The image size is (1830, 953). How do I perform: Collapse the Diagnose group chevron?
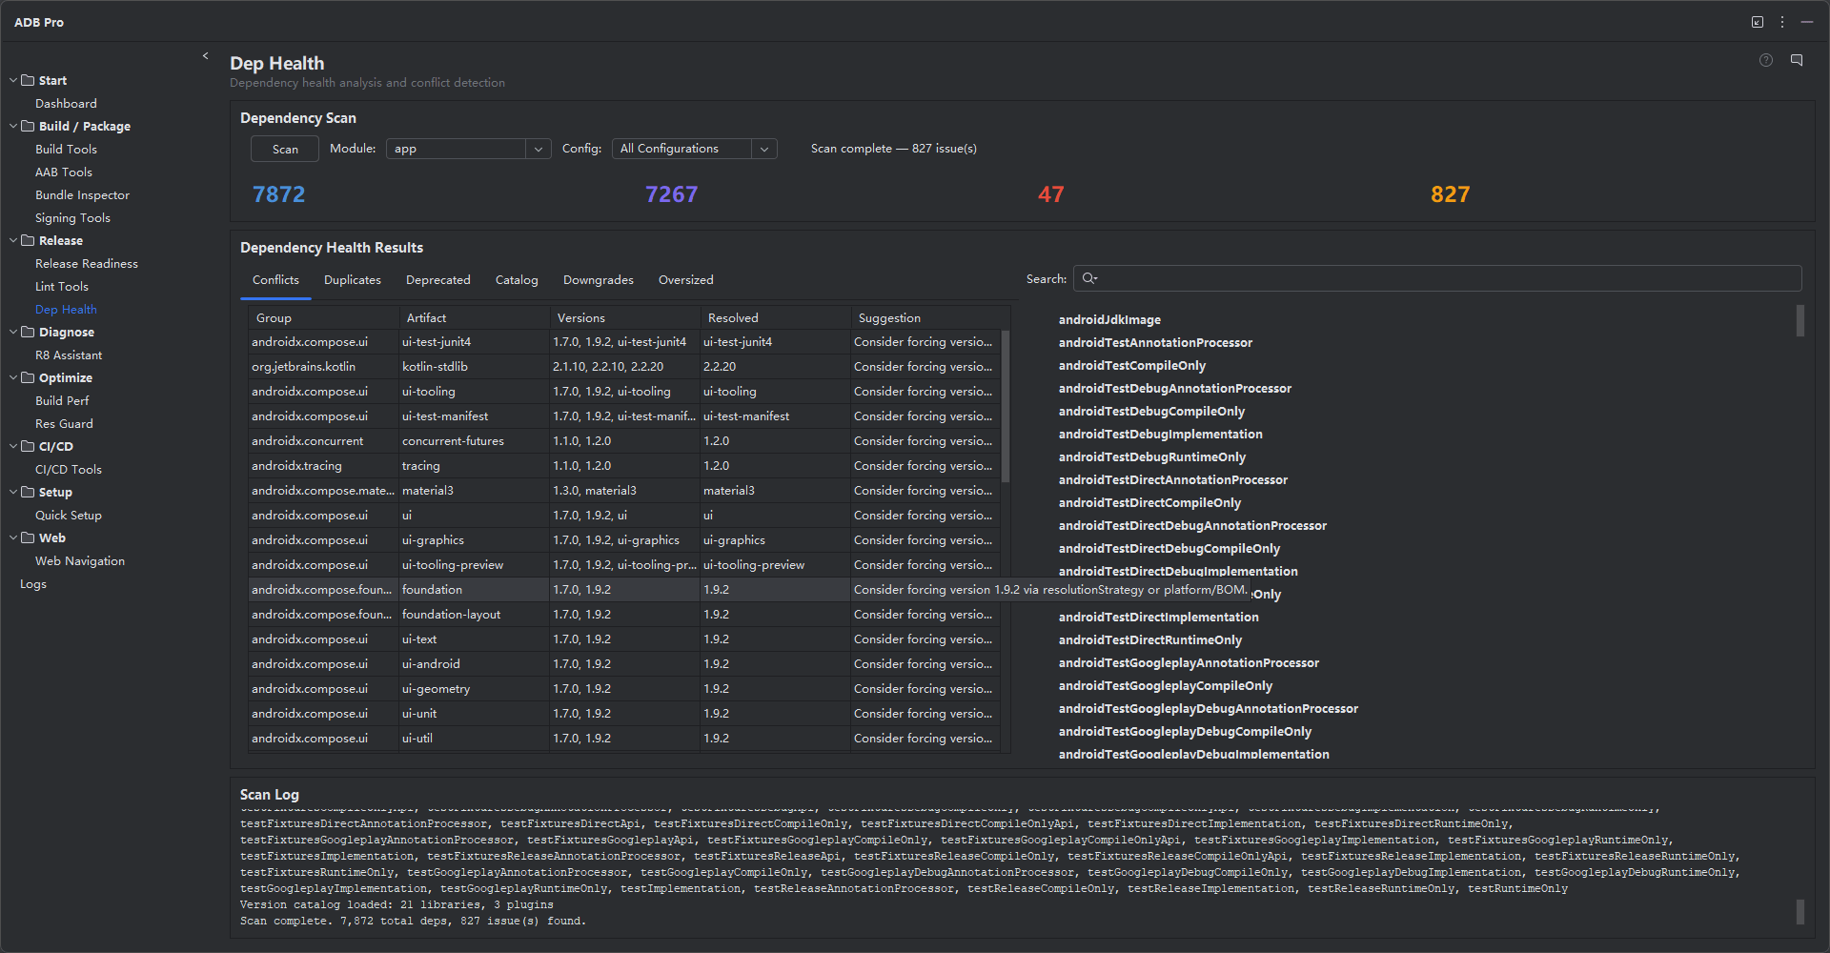point(13,332)
